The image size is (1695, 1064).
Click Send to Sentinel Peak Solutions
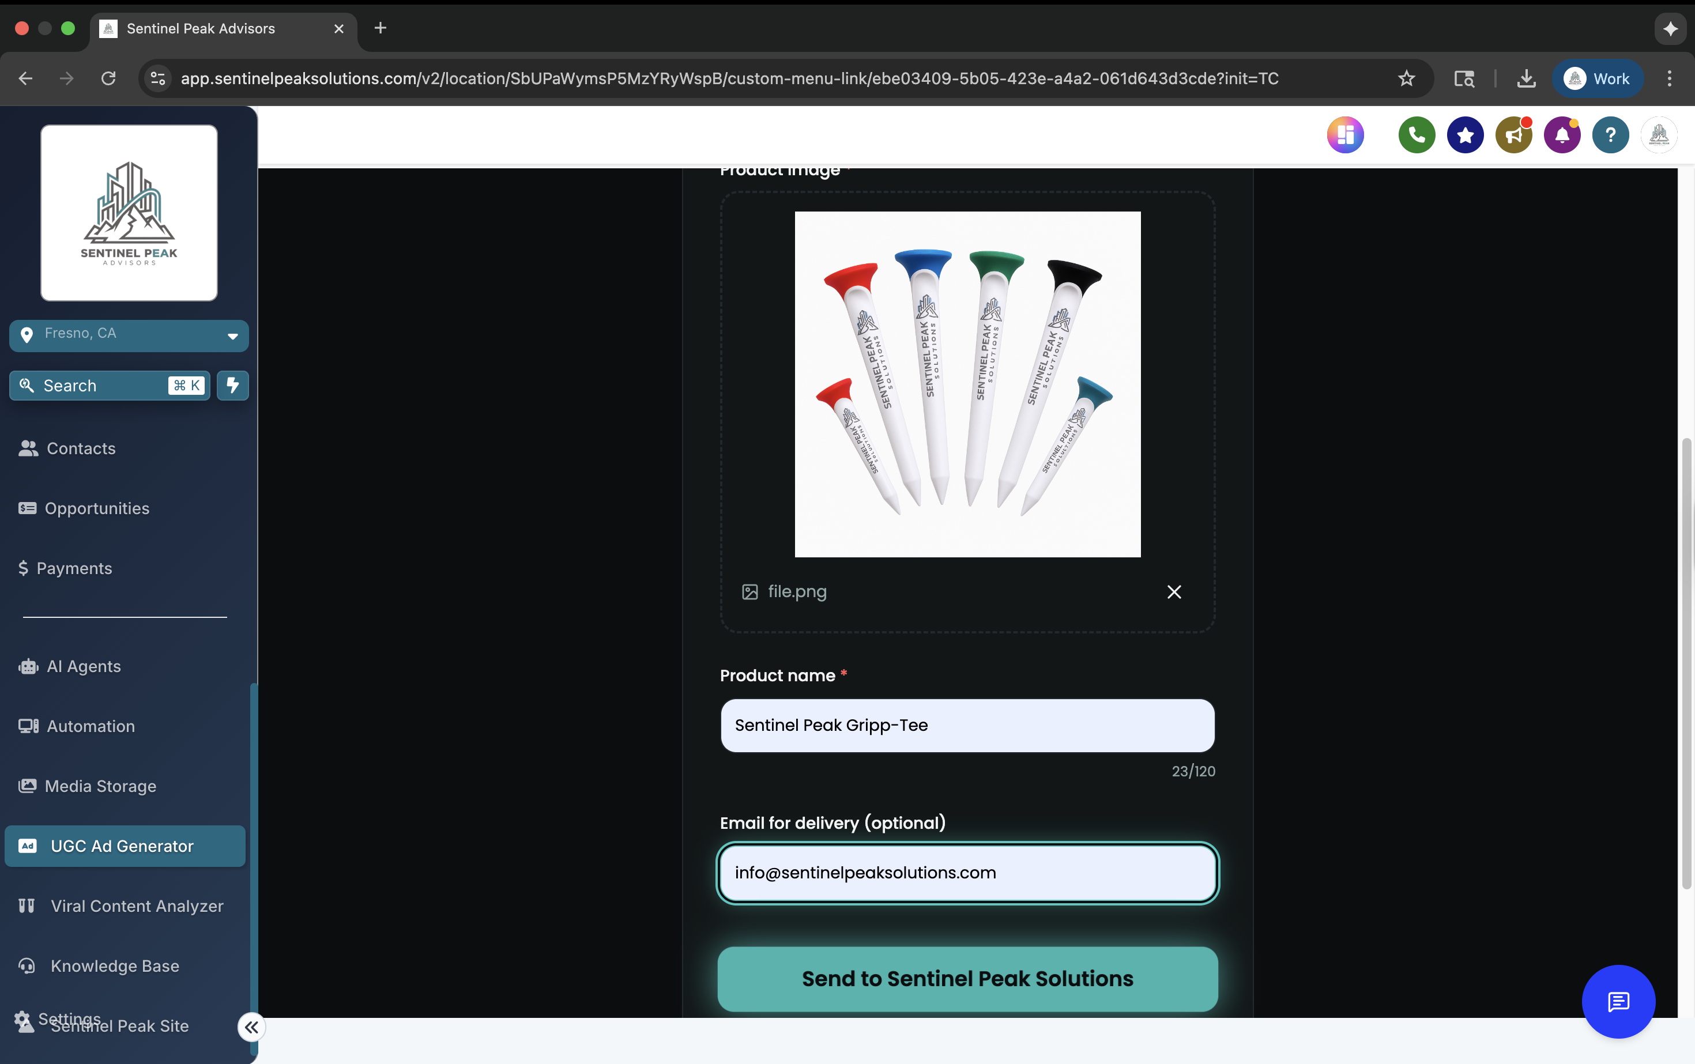(x=966, y=979)
